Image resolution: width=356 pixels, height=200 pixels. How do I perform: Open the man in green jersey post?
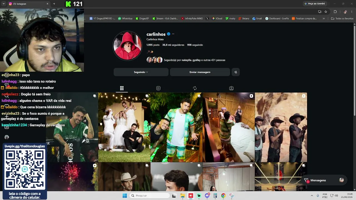[72, 127]
